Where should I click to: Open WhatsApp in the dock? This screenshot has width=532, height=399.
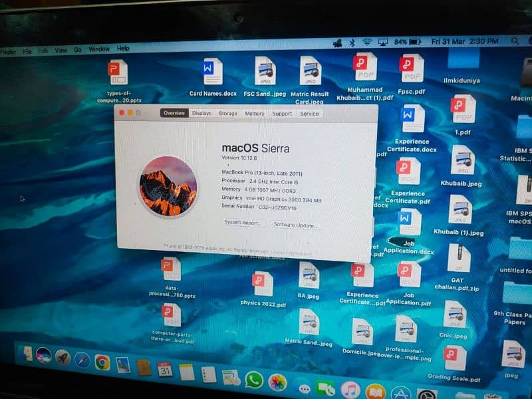coord(254,380)
